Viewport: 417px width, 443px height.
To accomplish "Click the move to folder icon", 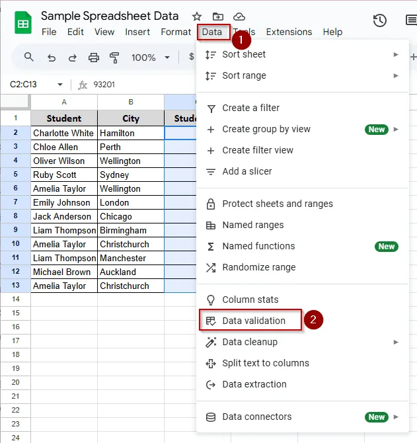I will pyautogui.click(x=217, y=17).
